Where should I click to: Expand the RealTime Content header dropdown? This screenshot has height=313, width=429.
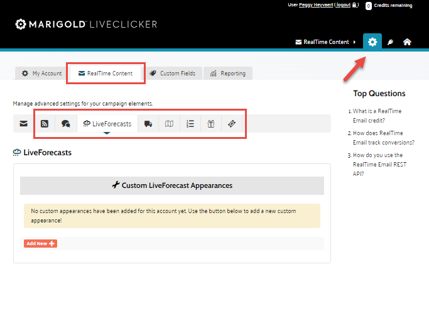(325, 42)
